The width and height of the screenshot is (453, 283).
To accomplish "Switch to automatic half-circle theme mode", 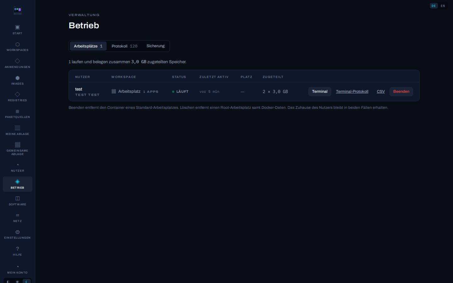I will (x=8, y=282).
